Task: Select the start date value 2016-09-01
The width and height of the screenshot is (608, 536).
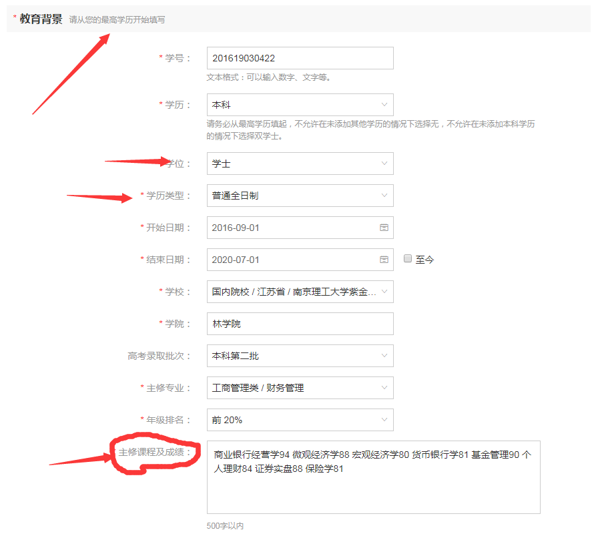Action: coord(236,228)
